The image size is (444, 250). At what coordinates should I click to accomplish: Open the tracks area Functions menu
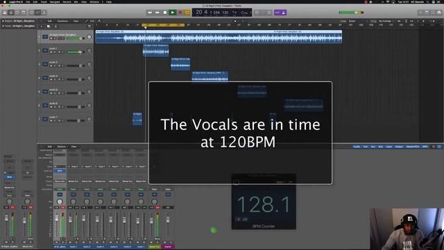62,21
